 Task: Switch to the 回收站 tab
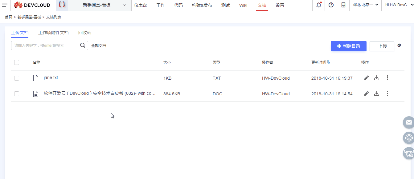85,32
